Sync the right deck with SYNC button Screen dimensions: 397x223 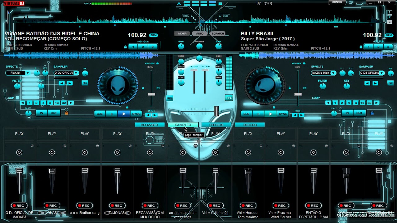[283, 114]
